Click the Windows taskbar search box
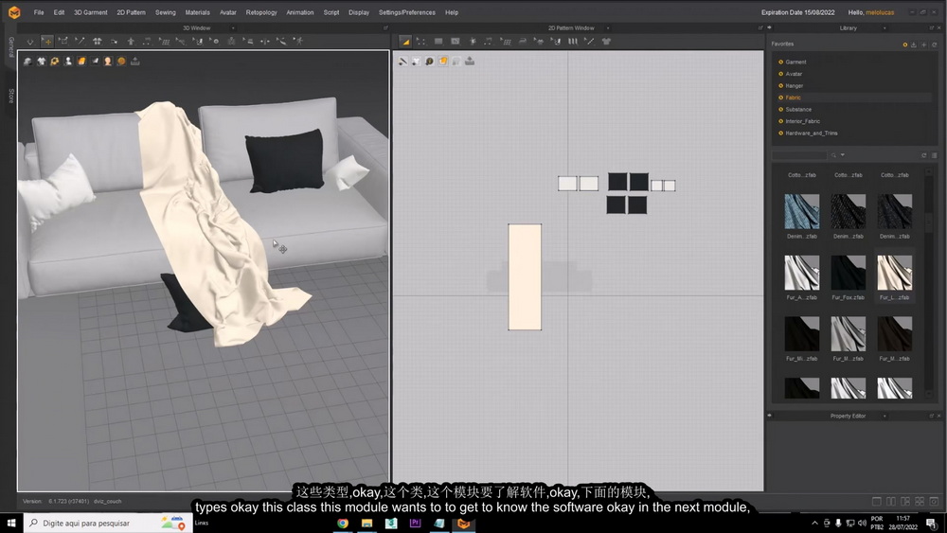 click(x=108, y=523)
